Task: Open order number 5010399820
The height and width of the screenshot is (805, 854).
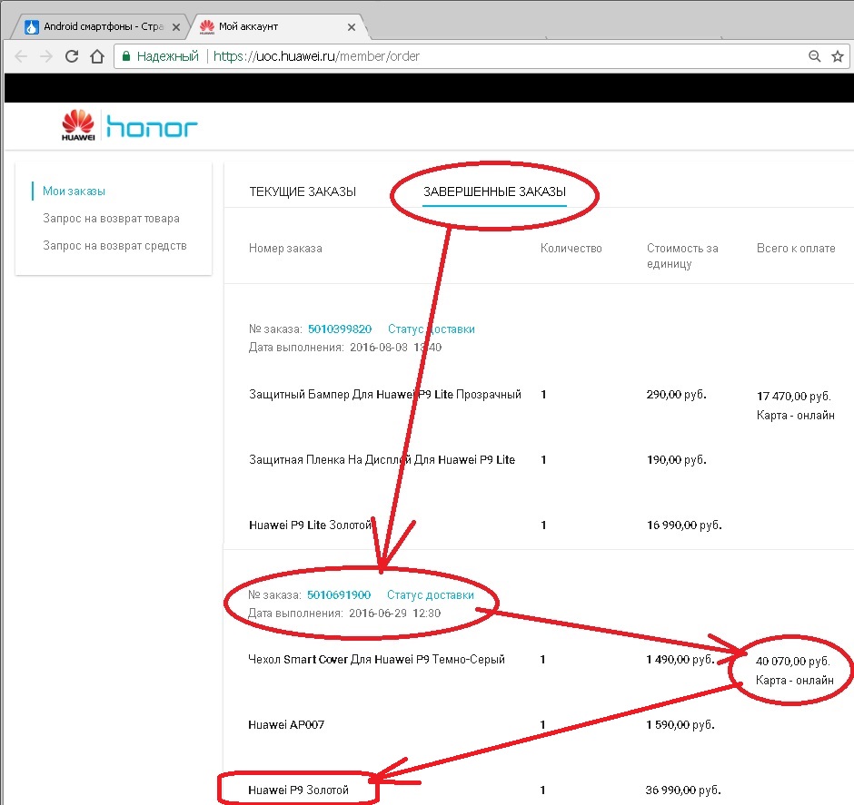Action: tap(340, 329)
